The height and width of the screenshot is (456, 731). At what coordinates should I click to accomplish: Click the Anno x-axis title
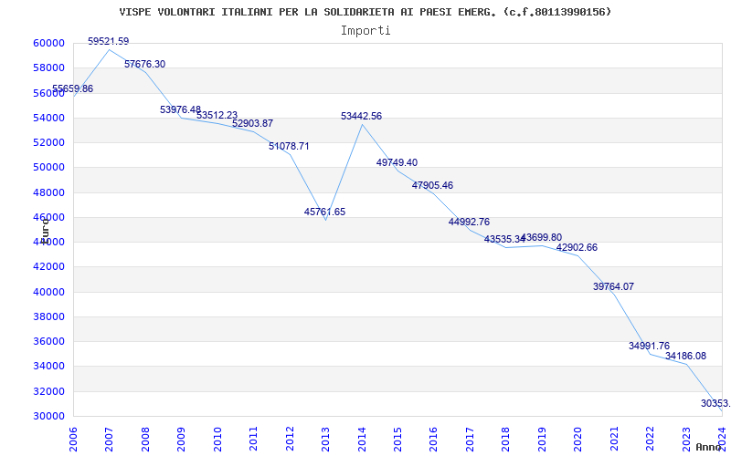(709, 447)
